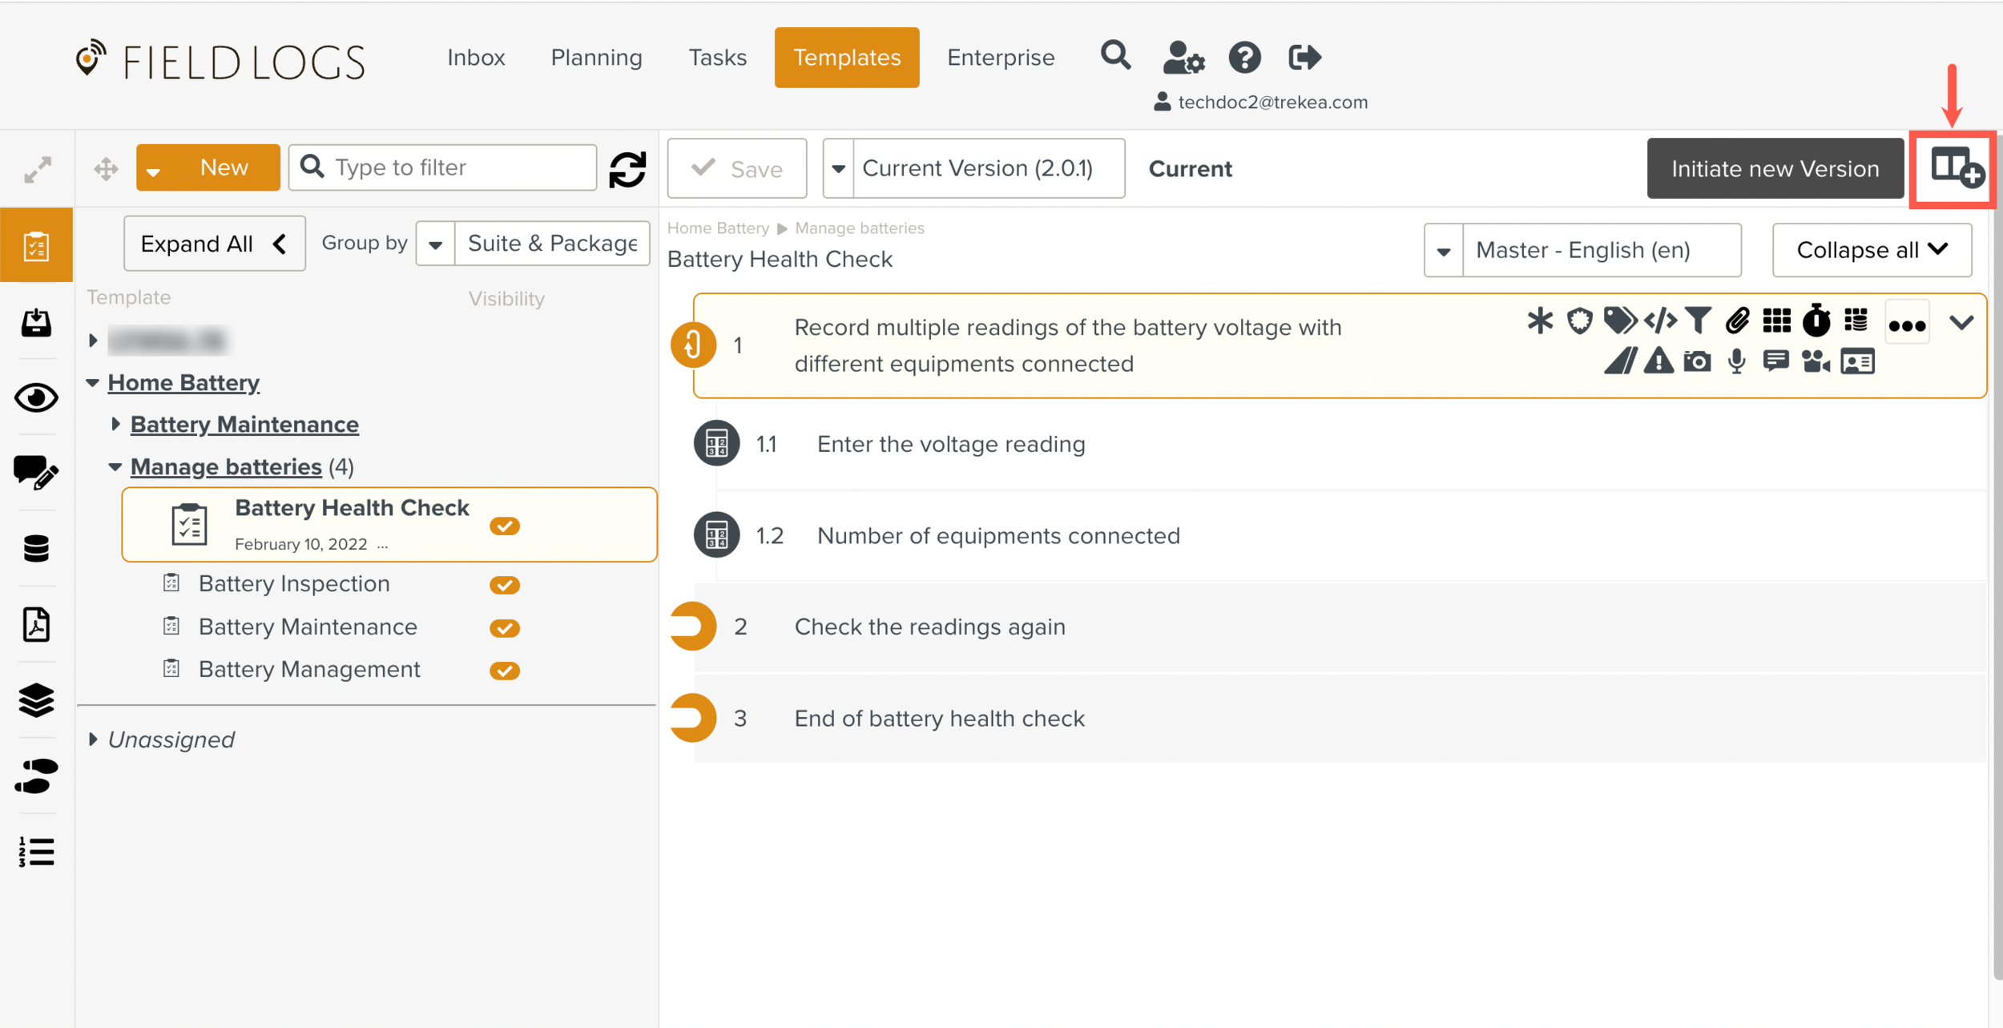Screen dimensions: 2003x1028
Task: Click the Save button
Action: tap(736, 168)
